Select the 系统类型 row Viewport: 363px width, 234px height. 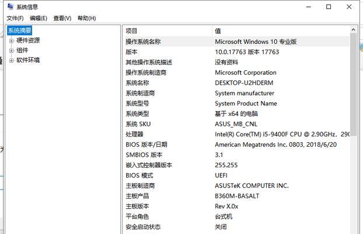coord(236,113)
